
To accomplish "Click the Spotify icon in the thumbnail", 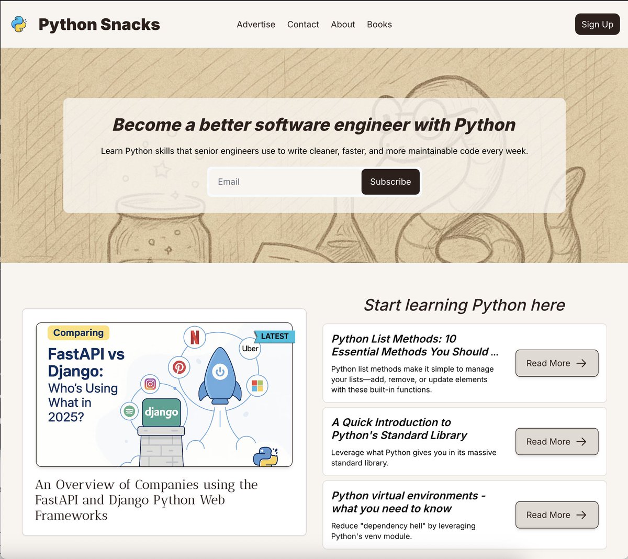I will (x=129, y=411).
